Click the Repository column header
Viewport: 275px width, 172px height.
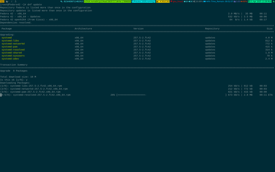click(x=212, y=29)
